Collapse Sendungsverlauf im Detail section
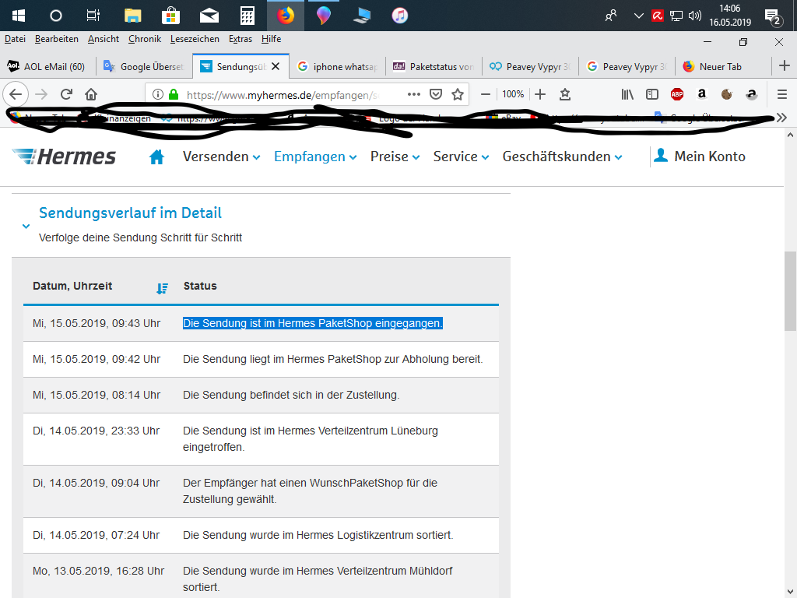Screen dimensions: 797x598 pyautogui.click(x=26, y=226)
